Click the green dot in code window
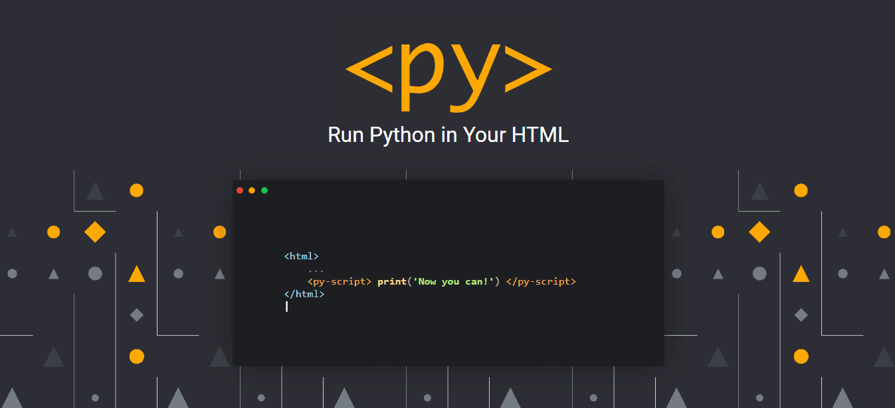Image resolution: width=895 pixels, height=408 pixels. pyautogui.click(x=264, y=190)
